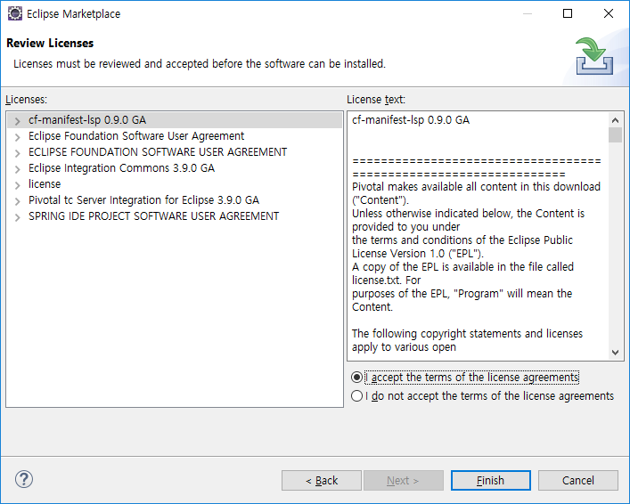Click the license text scrollbar down arrow
Screen dimensions: 630x504
click(x=615, y=353)
